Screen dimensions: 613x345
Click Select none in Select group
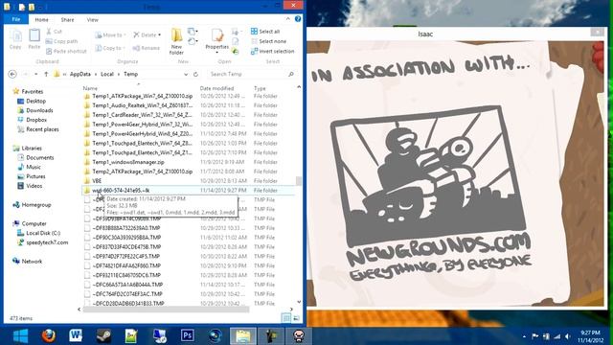pyautogui.click(x=268, y=41)
